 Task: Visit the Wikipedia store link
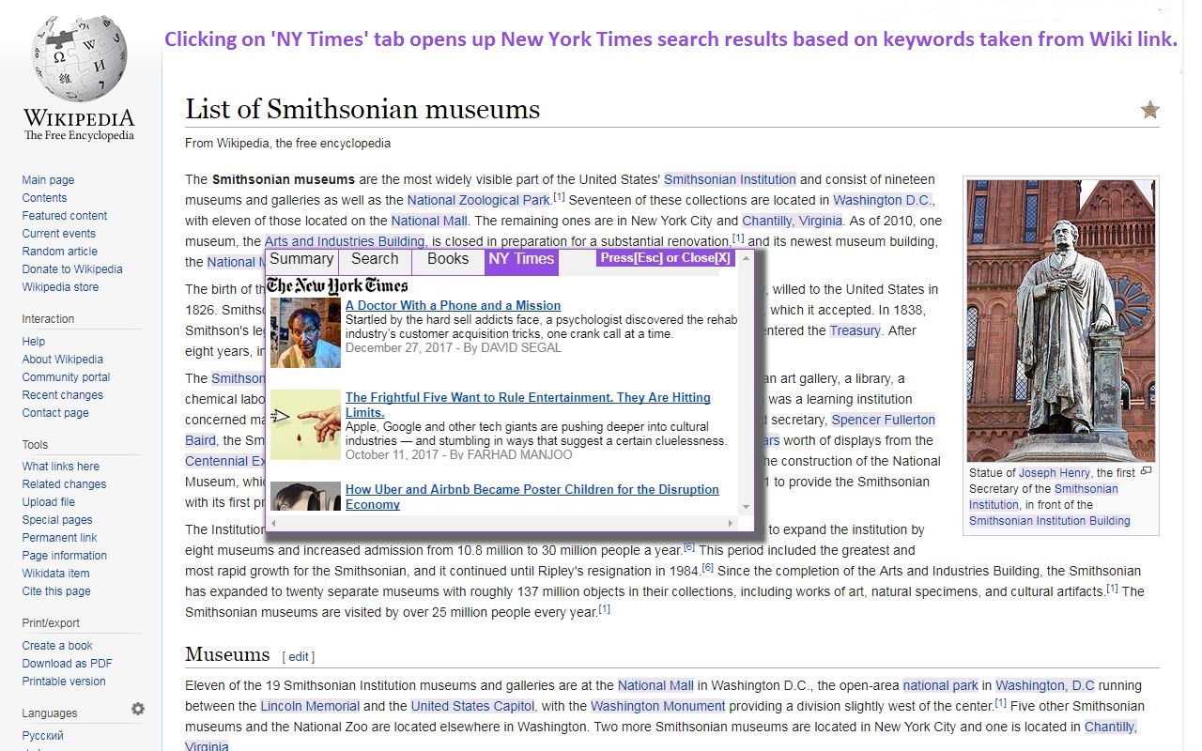(x=60, y=287)
